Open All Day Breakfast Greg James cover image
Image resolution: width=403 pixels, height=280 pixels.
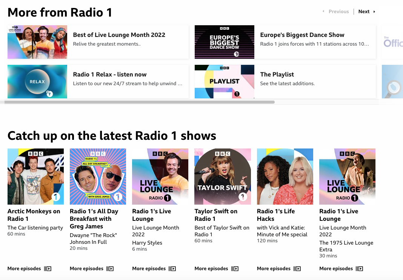[98, 177]
